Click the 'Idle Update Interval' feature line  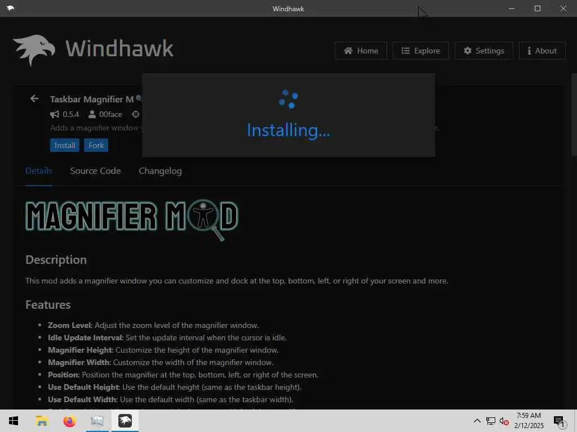[x=167, y=337]
